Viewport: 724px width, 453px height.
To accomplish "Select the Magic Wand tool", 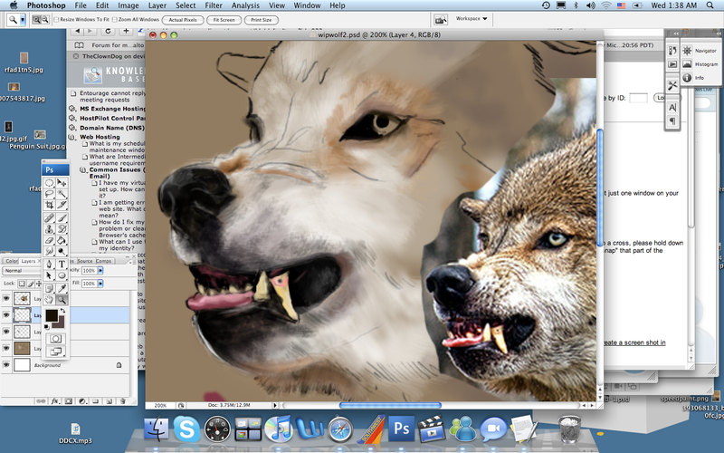I will tap(62, 194).
